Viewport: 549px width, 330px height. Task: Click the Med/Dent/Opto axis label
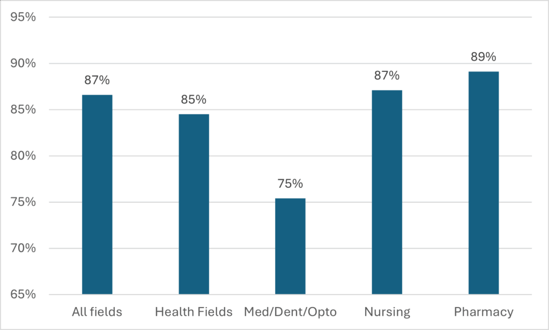(290, 312)
